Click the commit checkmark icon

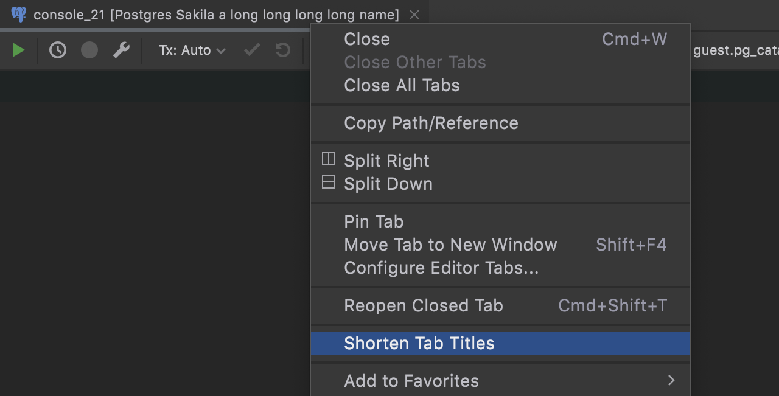coord(252,50)
